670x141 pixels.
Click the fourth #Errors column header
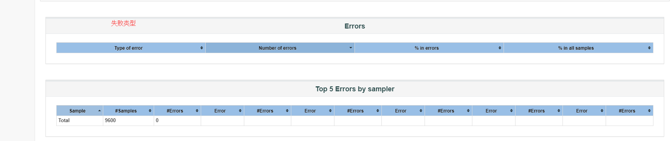[448, 111]
